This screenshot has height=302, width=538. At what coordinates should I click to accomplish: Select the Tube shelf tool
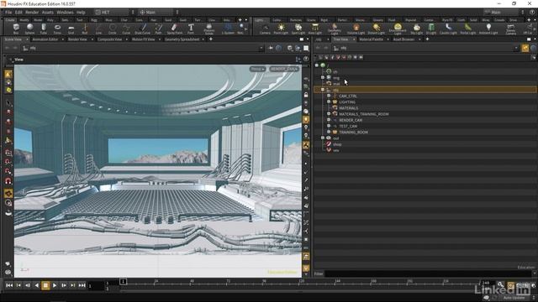(44, 29)
